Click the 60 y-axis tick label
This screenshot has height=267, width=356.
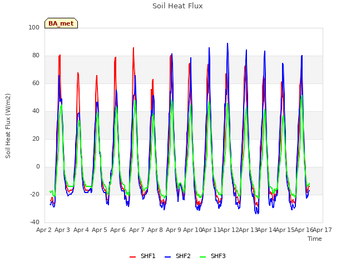pos(36,83)
